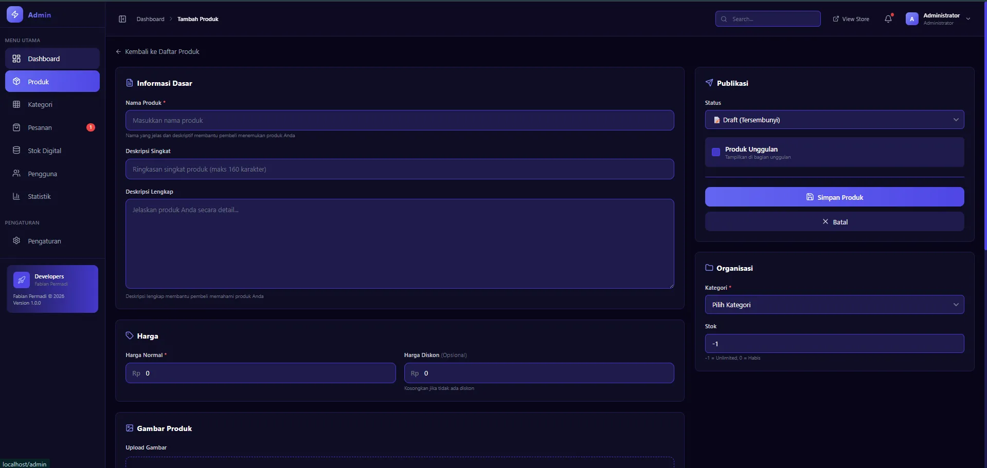Go to Stok Digital menu item

click(44, 151)
